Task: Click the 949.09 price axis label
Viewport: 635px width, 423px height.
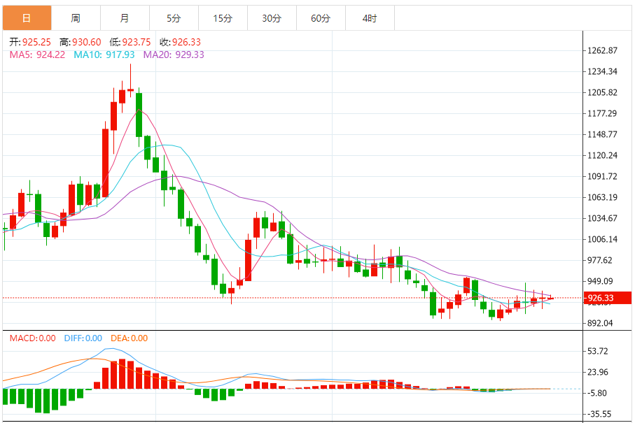Action: coord(600,281)
